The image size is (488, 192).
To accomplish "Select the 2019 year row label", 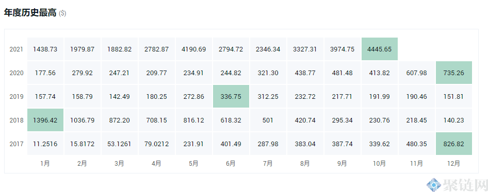I will click(x=16, y=96).
